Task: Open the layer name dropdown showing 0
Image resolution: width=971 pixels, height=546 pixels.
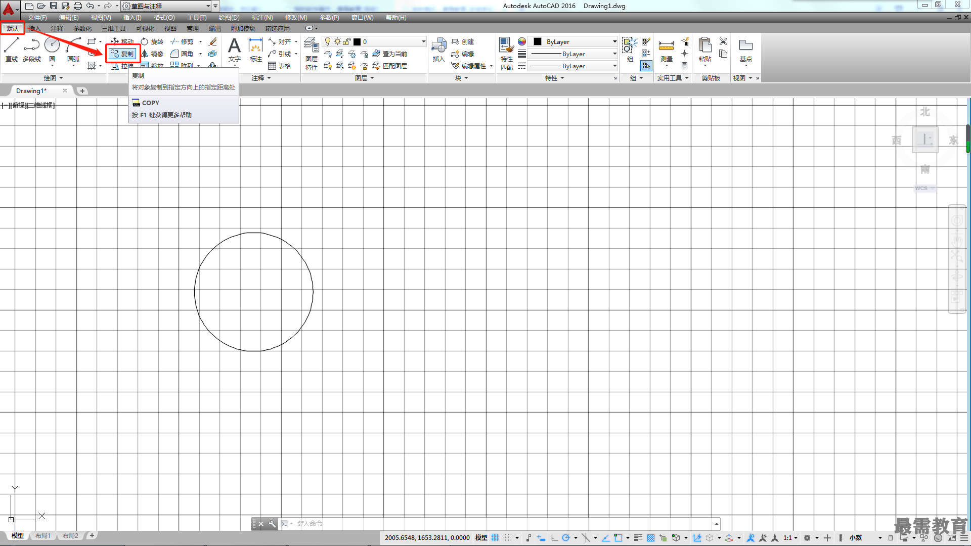Action: tap(375, 41)
